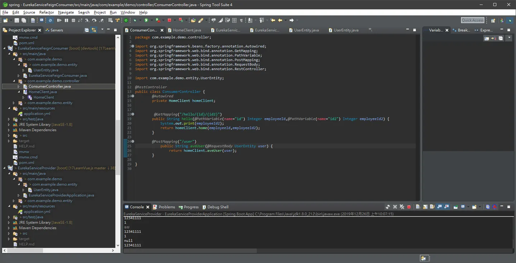Switch to the HomeClient.java editor tab
Screen dimensions: 516x263
(187, 30)
